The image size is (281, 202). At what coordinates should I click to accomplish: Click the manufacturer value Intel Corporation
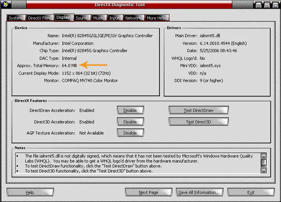pyautogui.click(x=77, y=43)
